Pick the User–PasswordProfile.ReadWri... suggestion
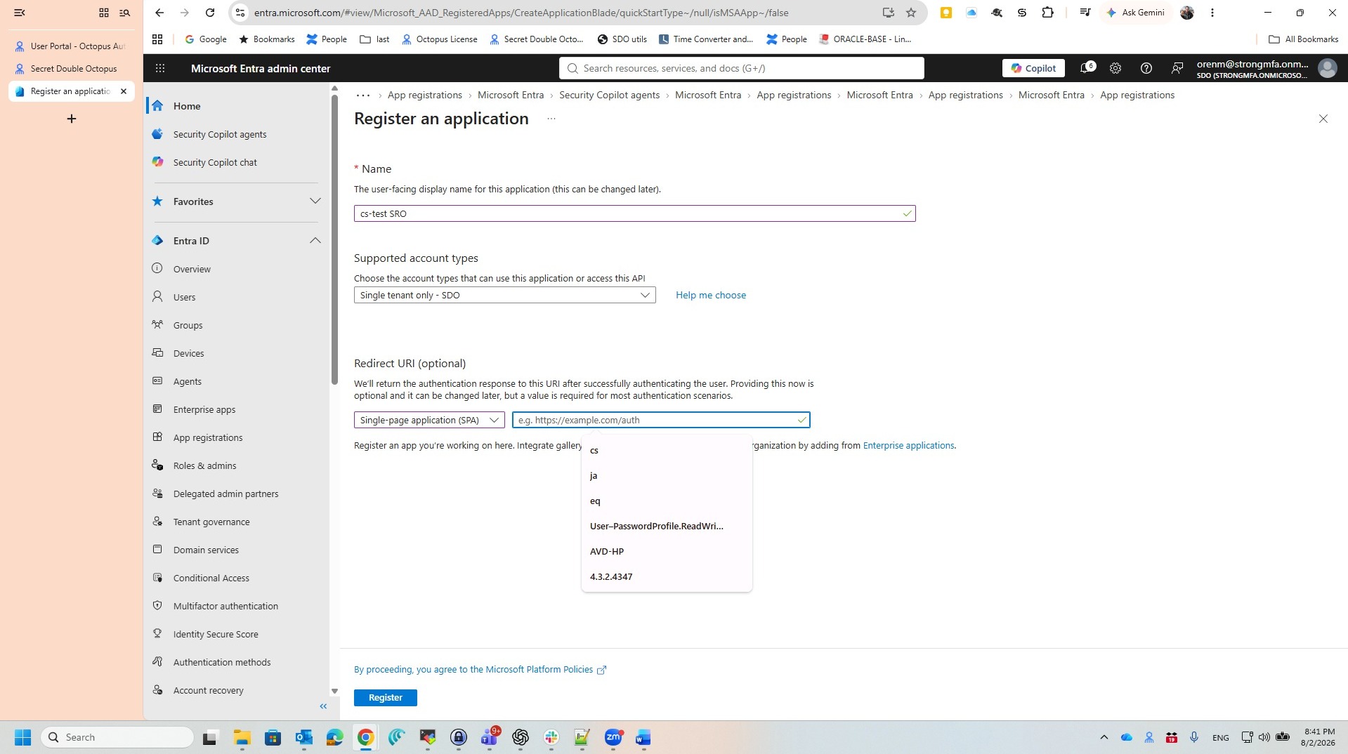The image size is (1348, 754). point(667,526)
